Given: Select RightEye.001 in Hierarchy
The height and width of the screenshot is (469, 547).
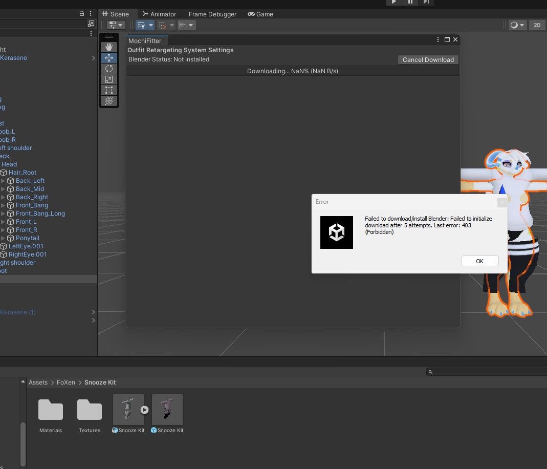Looking at the screenshot, I should tap(28, 254).
